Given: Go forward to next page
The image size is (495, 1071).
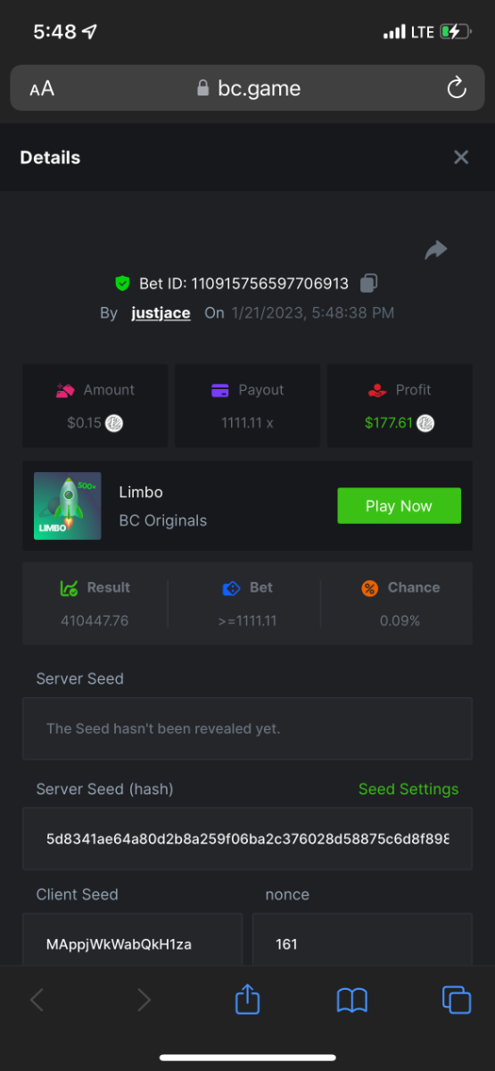Looking at the screenshot, I should pyautogui.click(x=144, y=1000).
